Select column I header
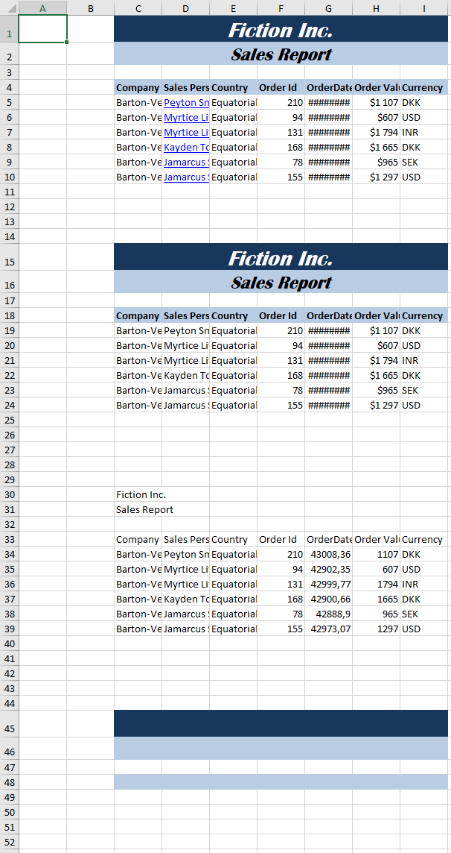This screenshot has height=853, width=451. point(424,7)
